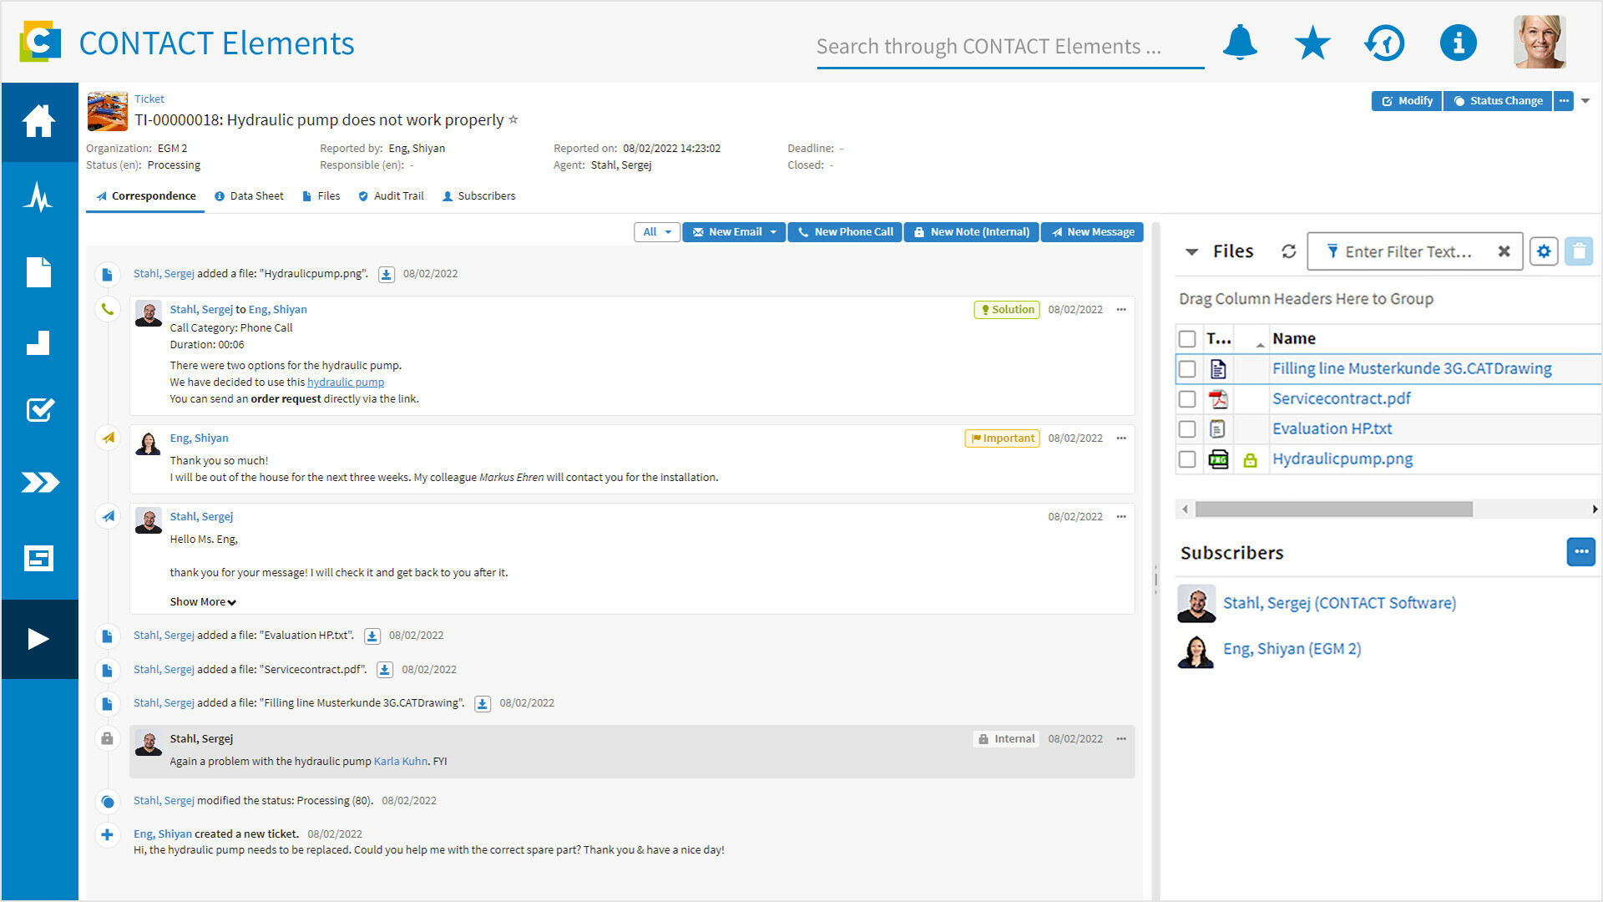Switch to the Data Sheet tab
This screenshot has width=1603, height=902.
pyautogui.click(x=249, y=196)
